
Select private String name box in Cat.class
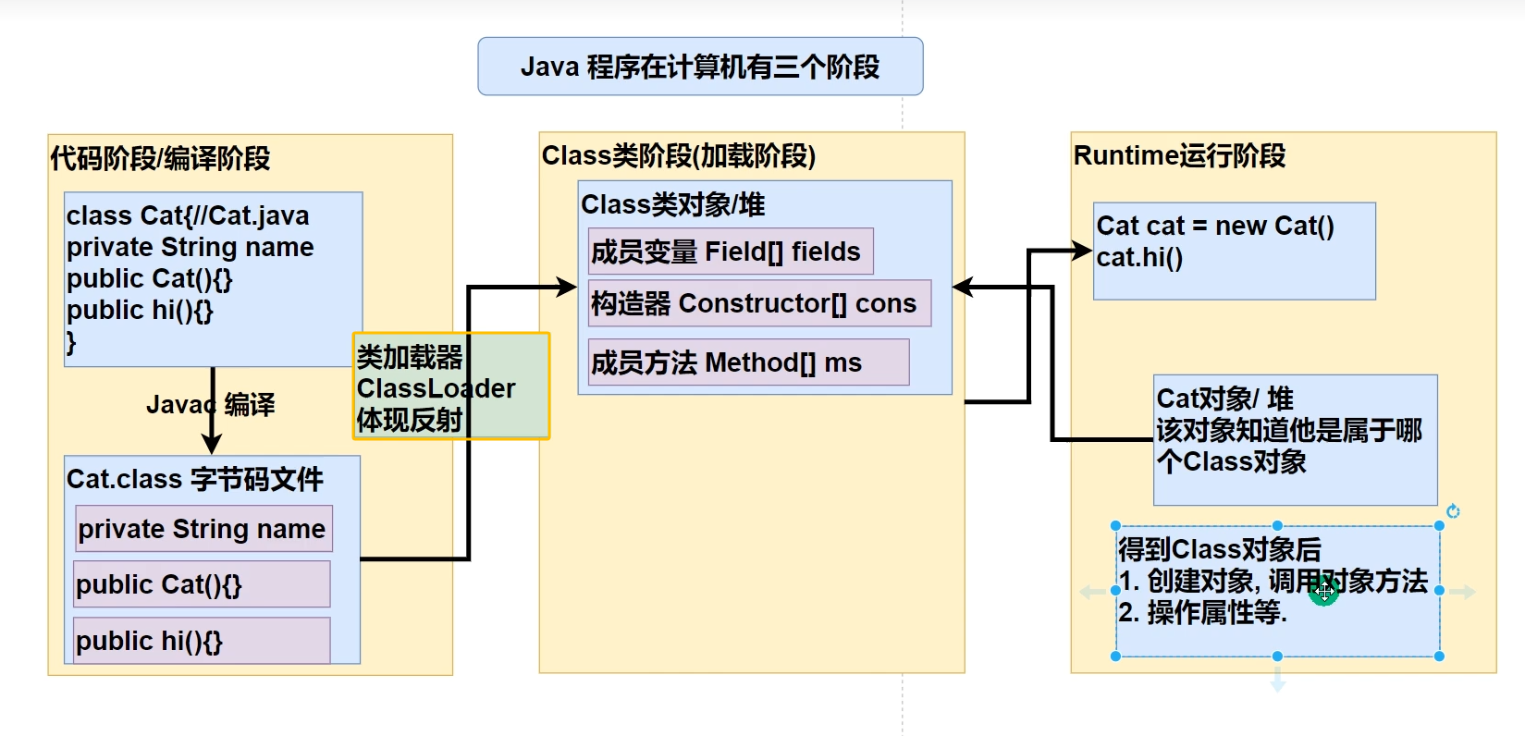[x=203, y=529]
